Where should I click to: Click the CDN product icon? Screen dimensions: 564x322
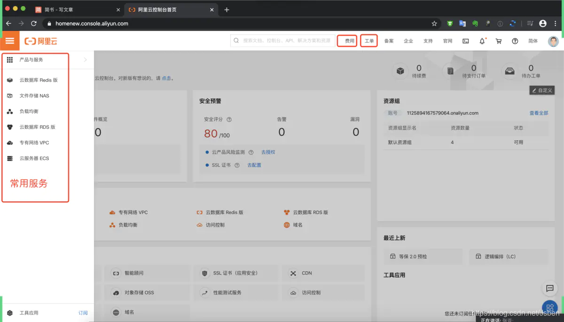click(x=293, y=273)
